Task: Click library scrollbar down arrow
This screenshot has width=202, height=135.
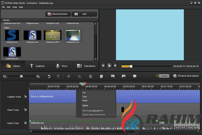Action: [96, 59]
